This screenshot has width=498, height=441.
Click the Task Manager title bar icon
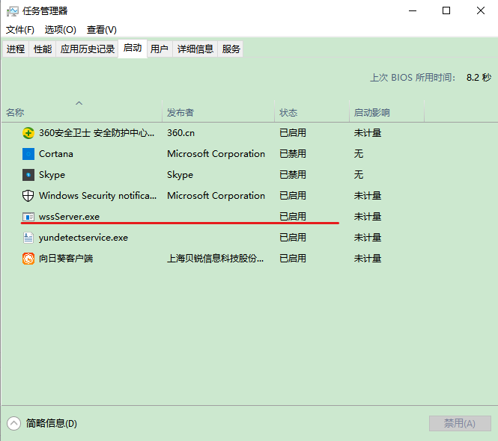[12, 11]
